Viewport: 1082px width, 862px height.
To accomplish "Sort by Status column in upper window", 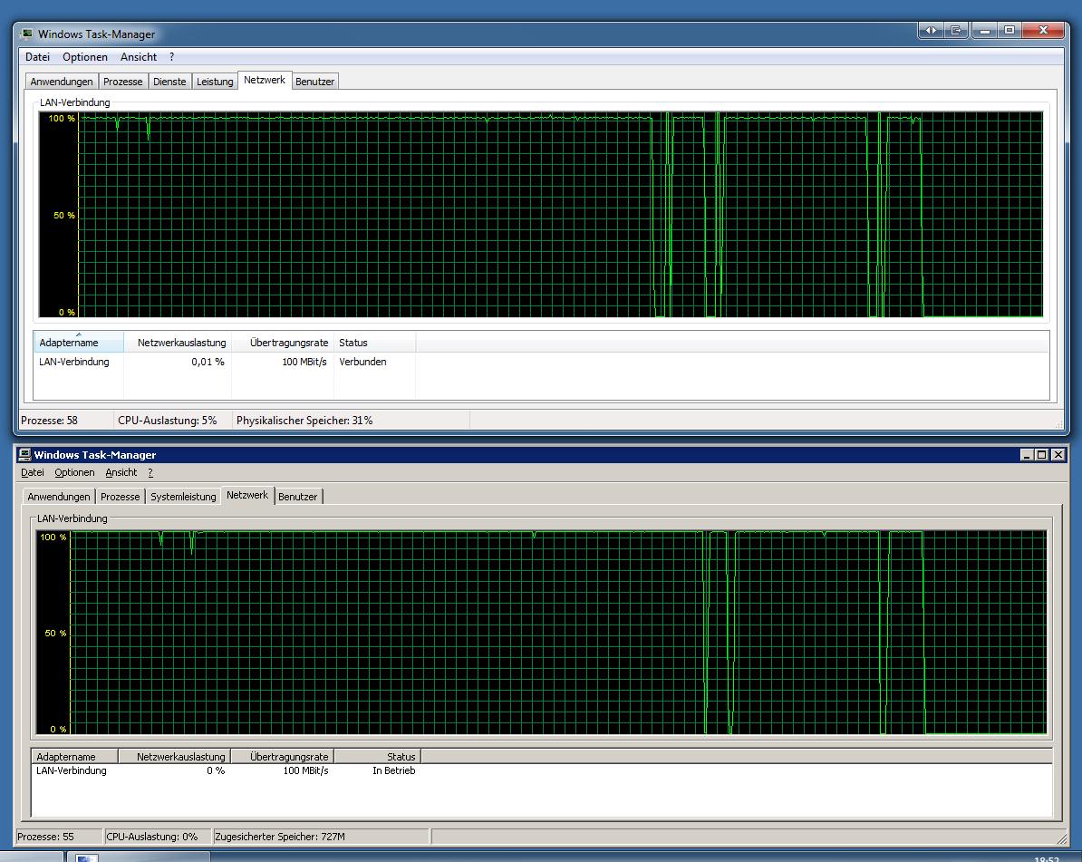I will (x=374, y=343).
